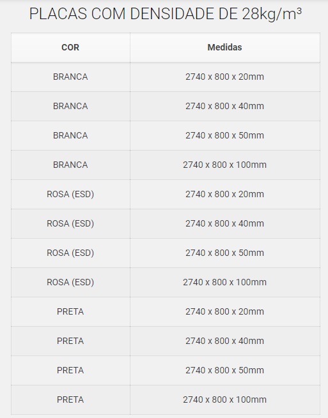Click the 2740 x 800 x 50mm PRETA measurement
328x418 pixels.
(225, 370)
